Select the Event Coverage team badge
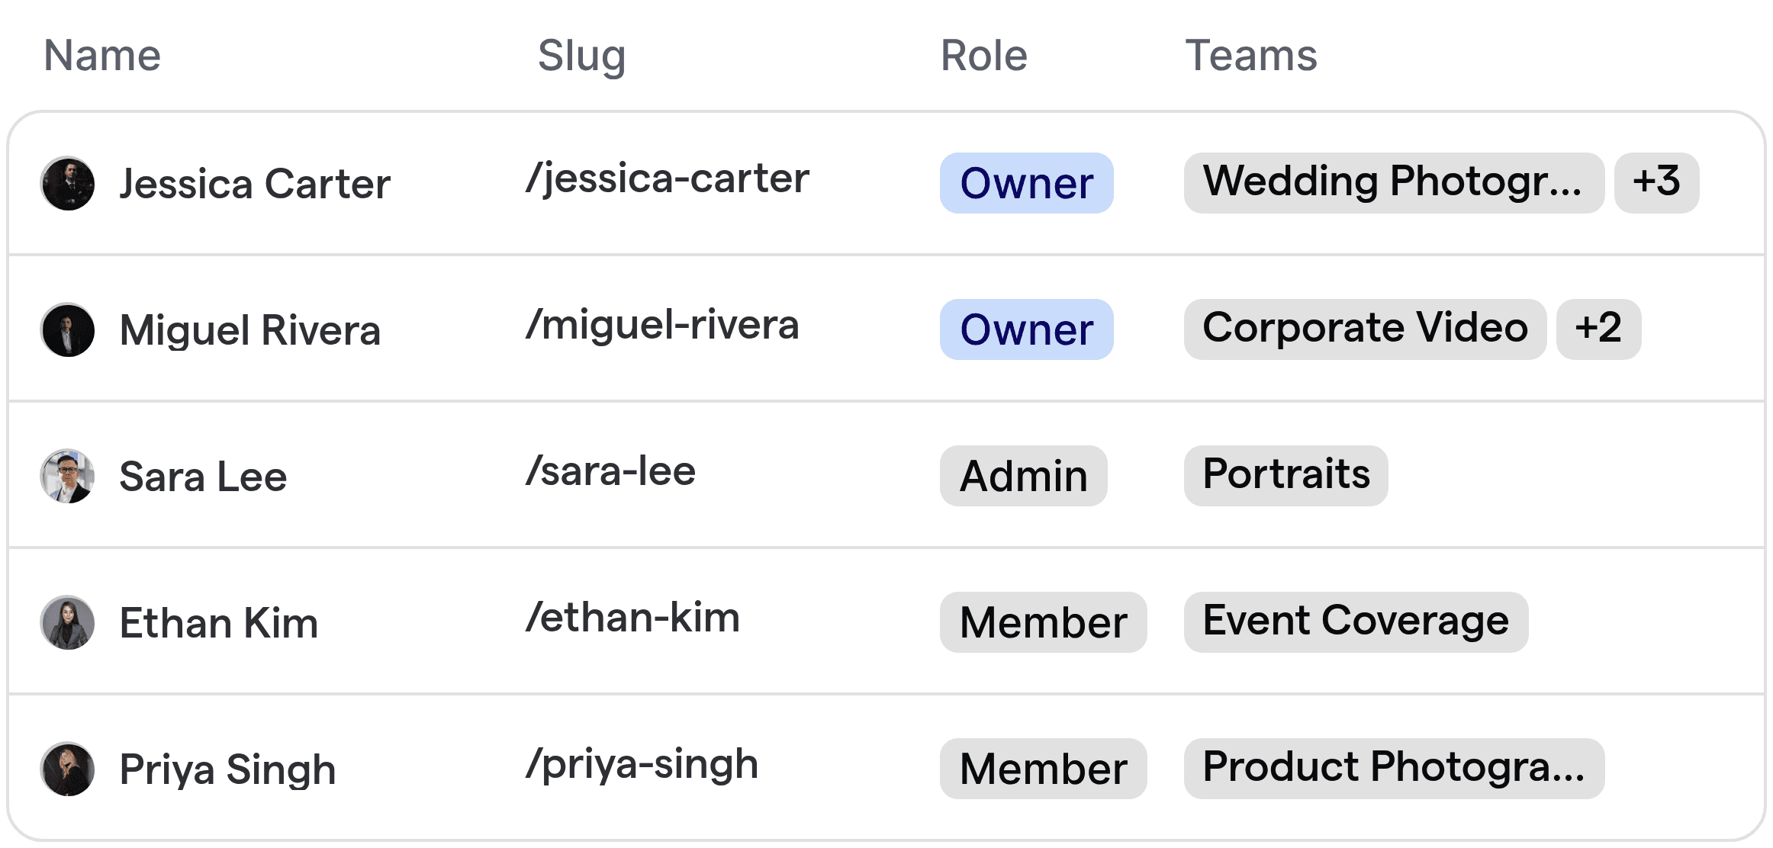Image resolution: width=1773 pixels, height=848 pixels. point(1355,622)
